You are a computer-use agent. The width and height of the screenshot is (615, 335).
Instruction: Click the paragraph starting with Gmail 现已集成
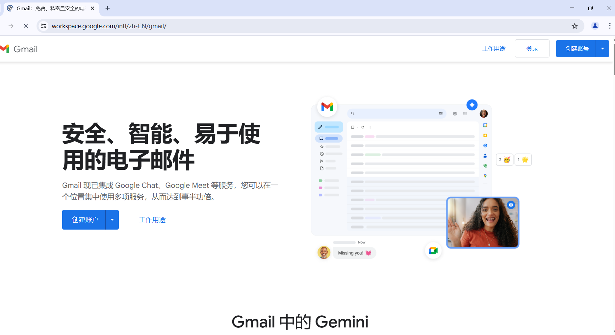tap(170, 191)
